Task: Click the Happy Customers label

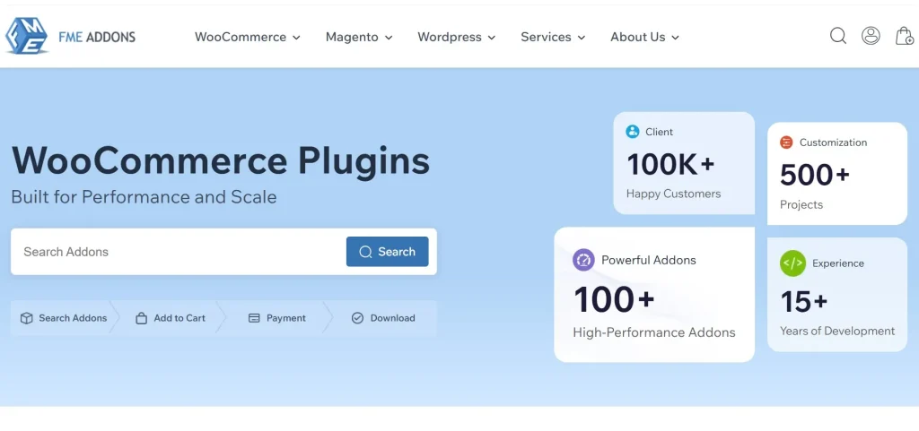Action: (x=673, y=194)
